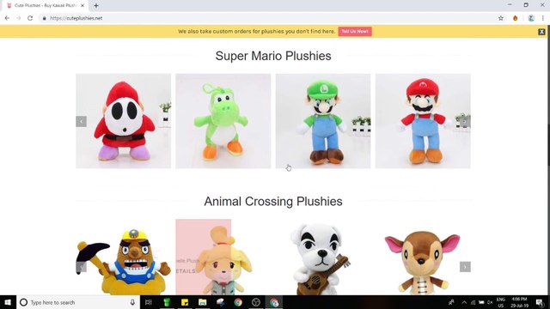Click the Tell Us Now! button

click(355, 31)
